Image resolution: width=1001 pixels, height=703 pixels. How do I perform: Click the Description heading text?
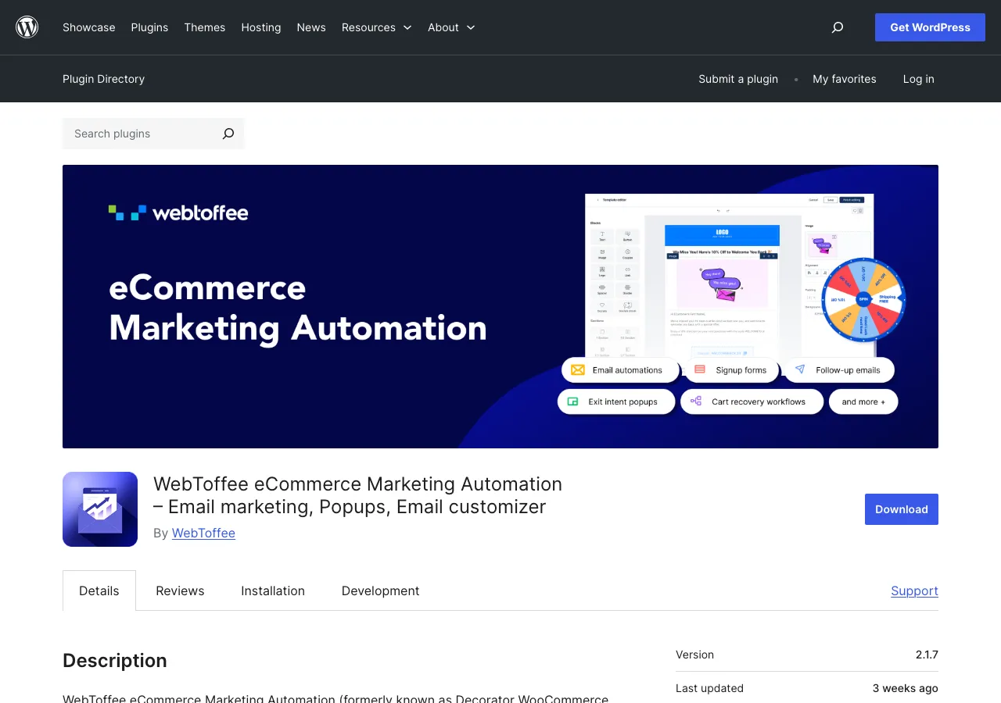coord(115,661)
